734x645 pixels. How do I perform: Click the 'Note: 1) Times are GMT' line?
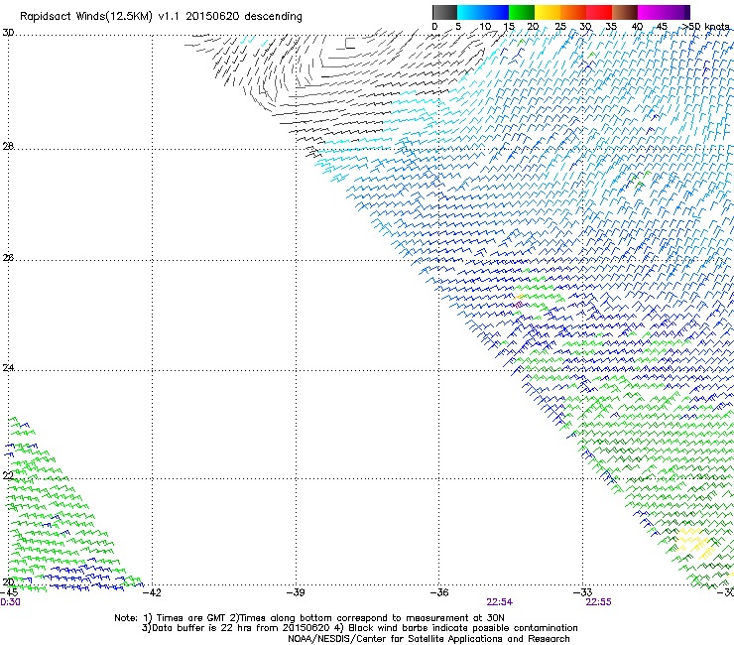coord(308,618)
